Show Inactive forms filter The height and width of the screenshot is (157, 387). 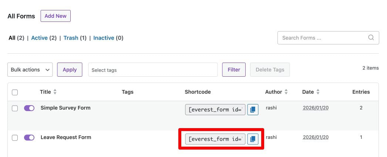click(x=108, y=38)
